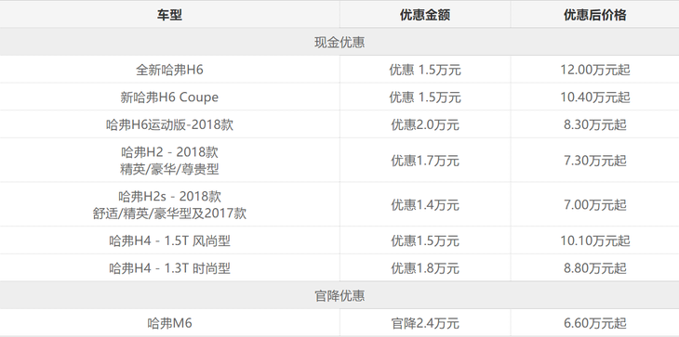Click 哈弗H4 - 1.3T 时尚型 cell
The width and height of the screenshot is (679, 337).
[x=169, y=268]
